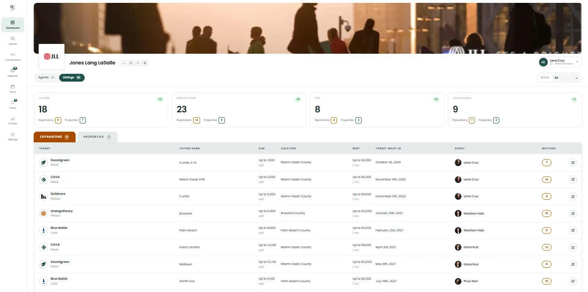Viewport: 588px width, 292px height.
Task: Expand the Lena Cruz user menu
Action: coord(560,62)
